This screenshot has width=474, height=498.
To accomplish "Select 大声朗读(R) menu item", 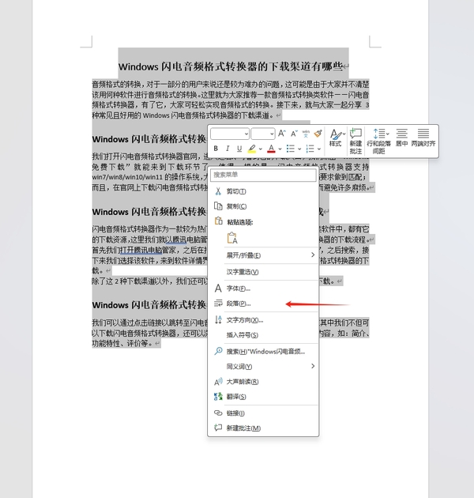I will point(263,382).
